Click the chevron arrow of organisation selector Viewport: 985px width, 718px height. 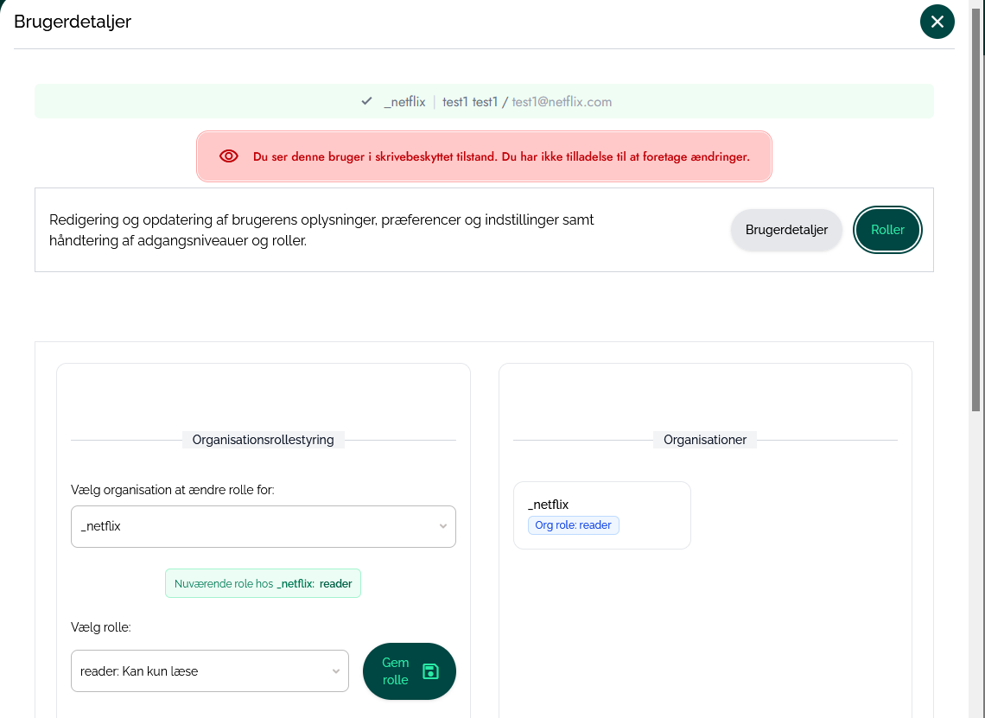coord(443,526)
